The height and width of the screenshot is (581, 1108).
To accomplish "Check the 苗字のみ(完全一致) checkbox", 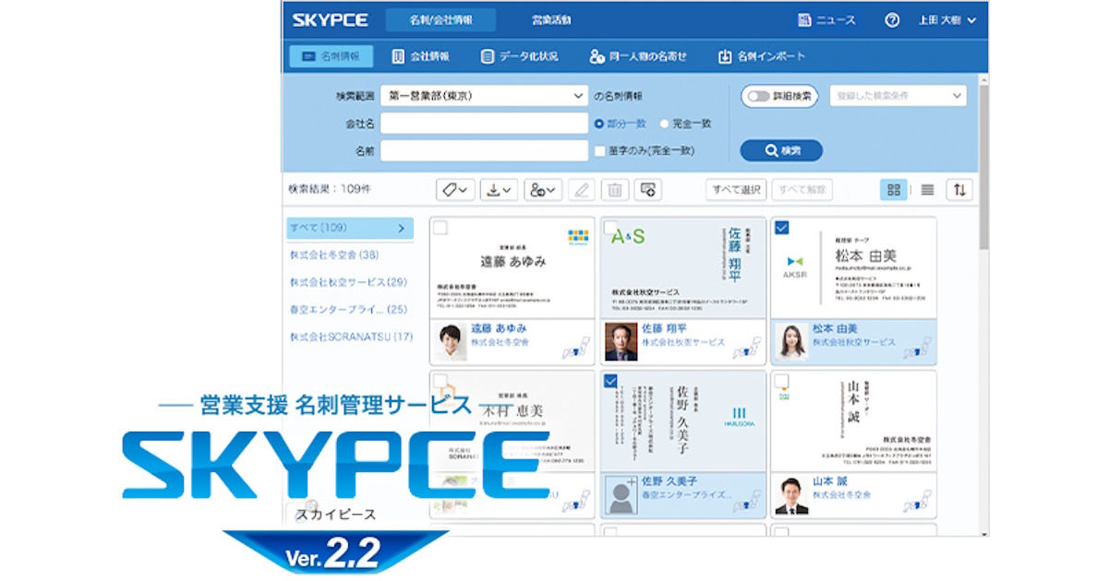I will [x=599, y=150].
